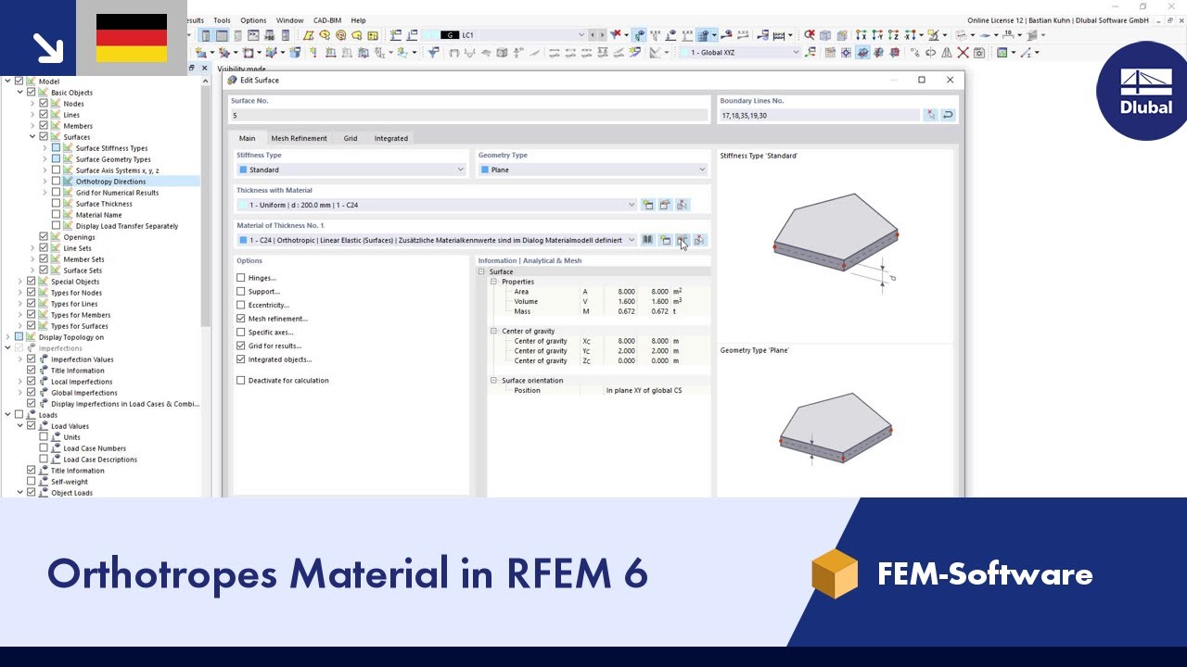
Task: Click previous load case arrow
Action: pyautogui.click(x=593, y=35)
